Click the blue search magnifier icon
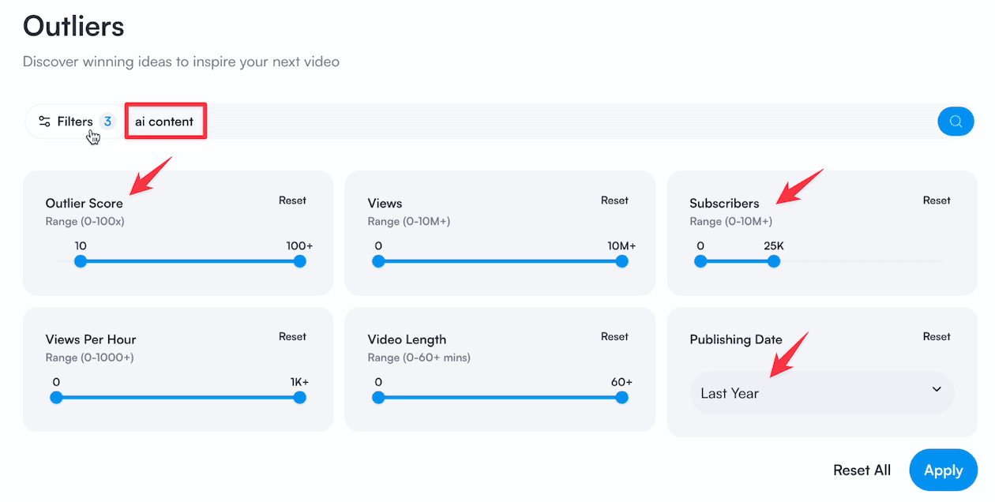The width and height of the screenshot is (995, 502). pyautogui.click(x=956, y=122)
